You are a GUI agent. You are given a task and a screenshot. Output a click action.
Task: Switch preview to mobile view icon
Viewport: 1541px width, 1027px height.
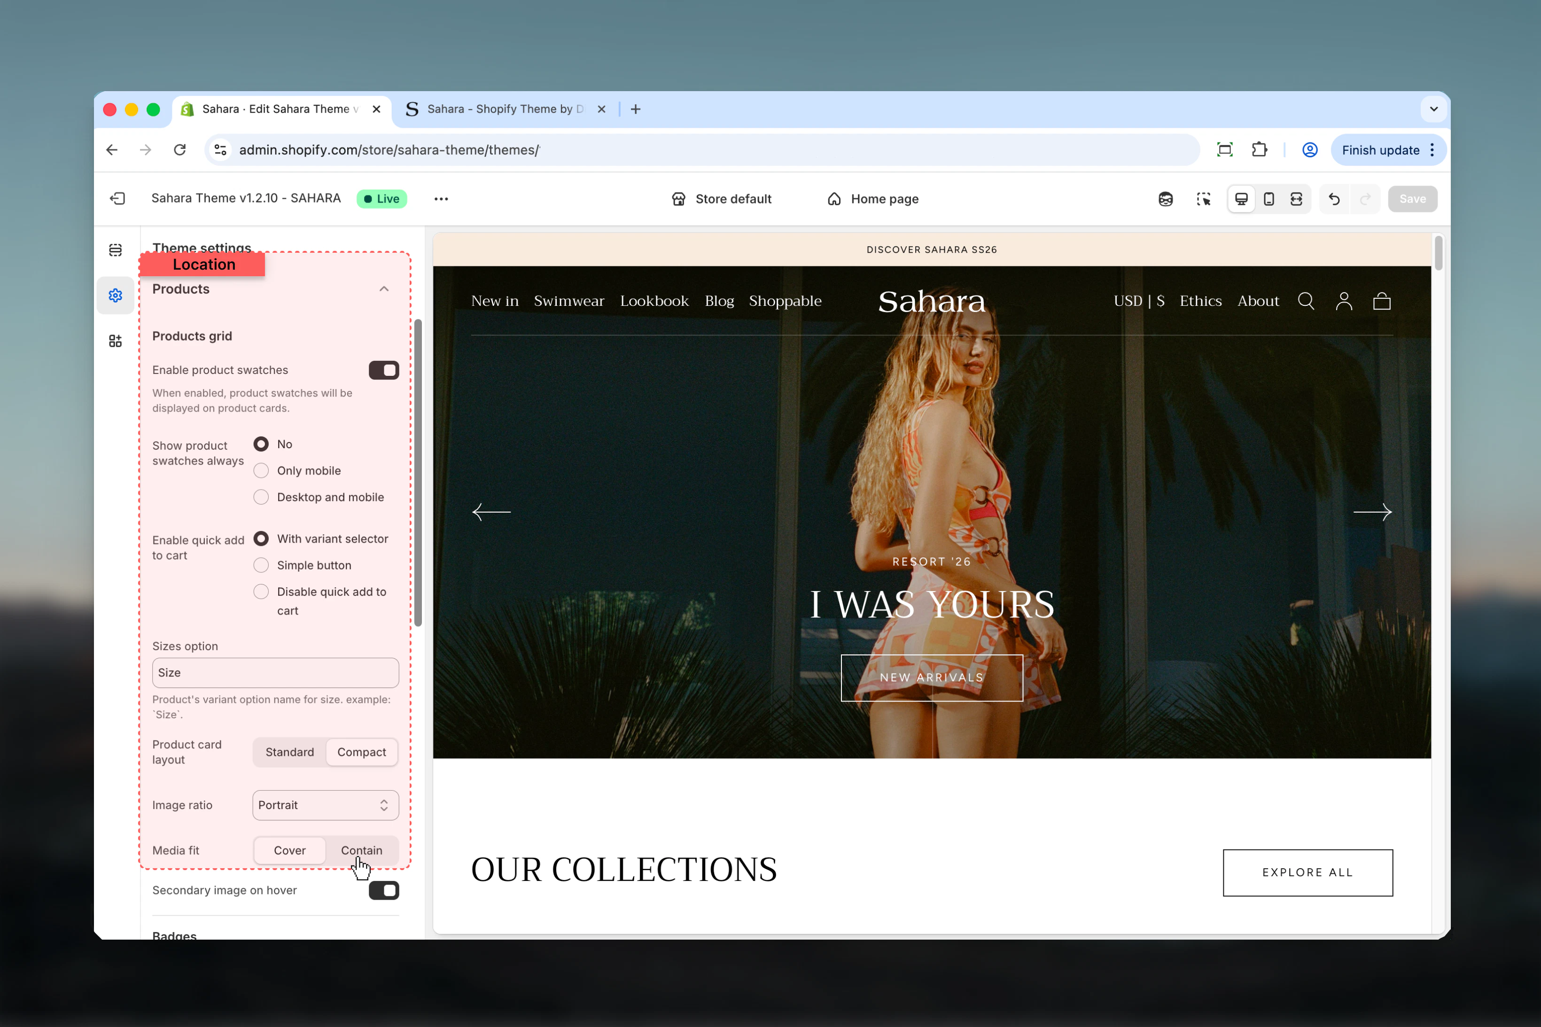pos(1269,199)
